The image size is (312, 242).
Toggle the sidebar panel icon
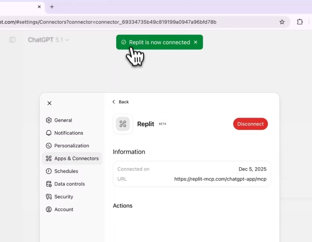pyautogui.click(x=12, y=40)
